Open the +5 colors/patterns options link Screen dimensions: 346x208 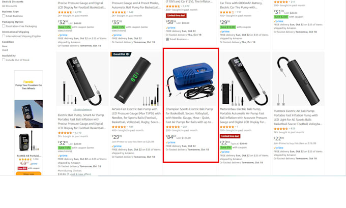82,110
